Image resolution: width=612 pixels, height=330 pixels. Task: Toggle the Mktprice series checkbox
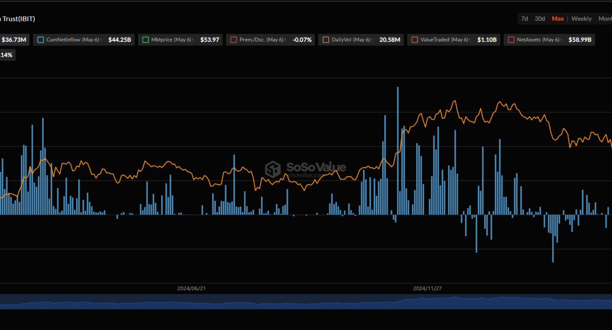pos(145,40)
